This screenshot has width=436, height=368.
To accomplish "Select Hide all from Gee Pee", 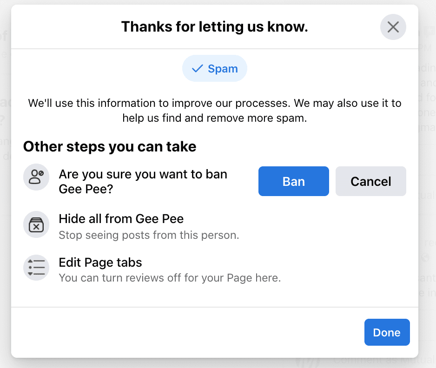I will tap(121, 219).
